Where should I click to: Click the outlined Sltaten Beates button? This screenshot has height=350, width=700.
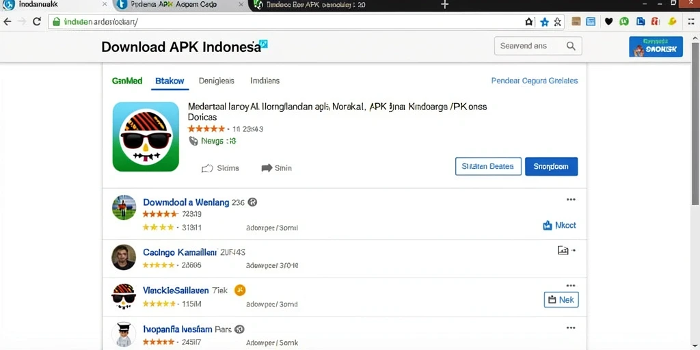click(x=488, y=167)
